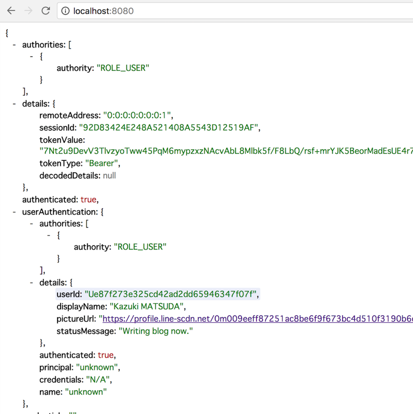Click the tokenType value "Bearer"

pos(102,164)
